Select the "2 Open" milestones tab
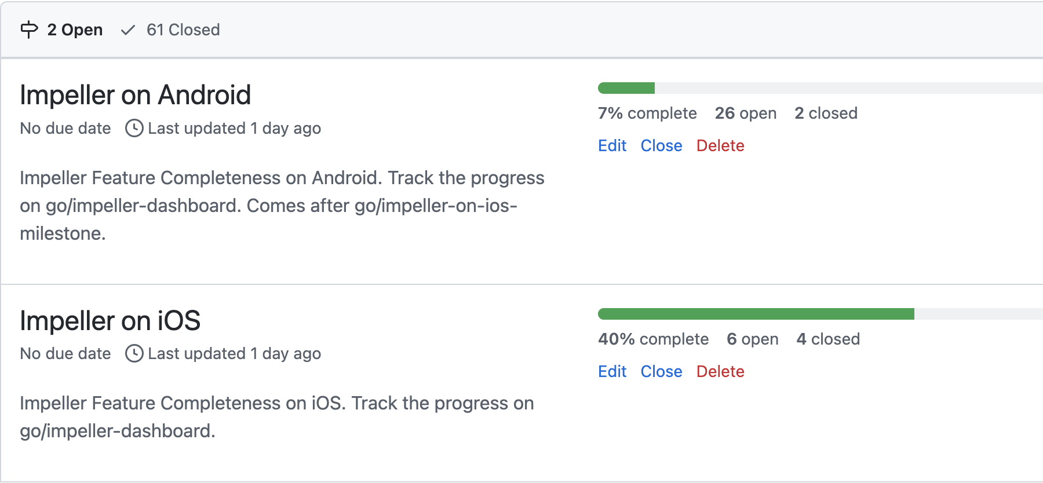Screen dimensions: 1043x483 pos(75,29)
